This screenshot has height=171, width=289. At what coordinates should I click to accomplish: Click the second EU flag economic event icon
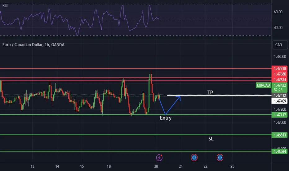[220, 158]
